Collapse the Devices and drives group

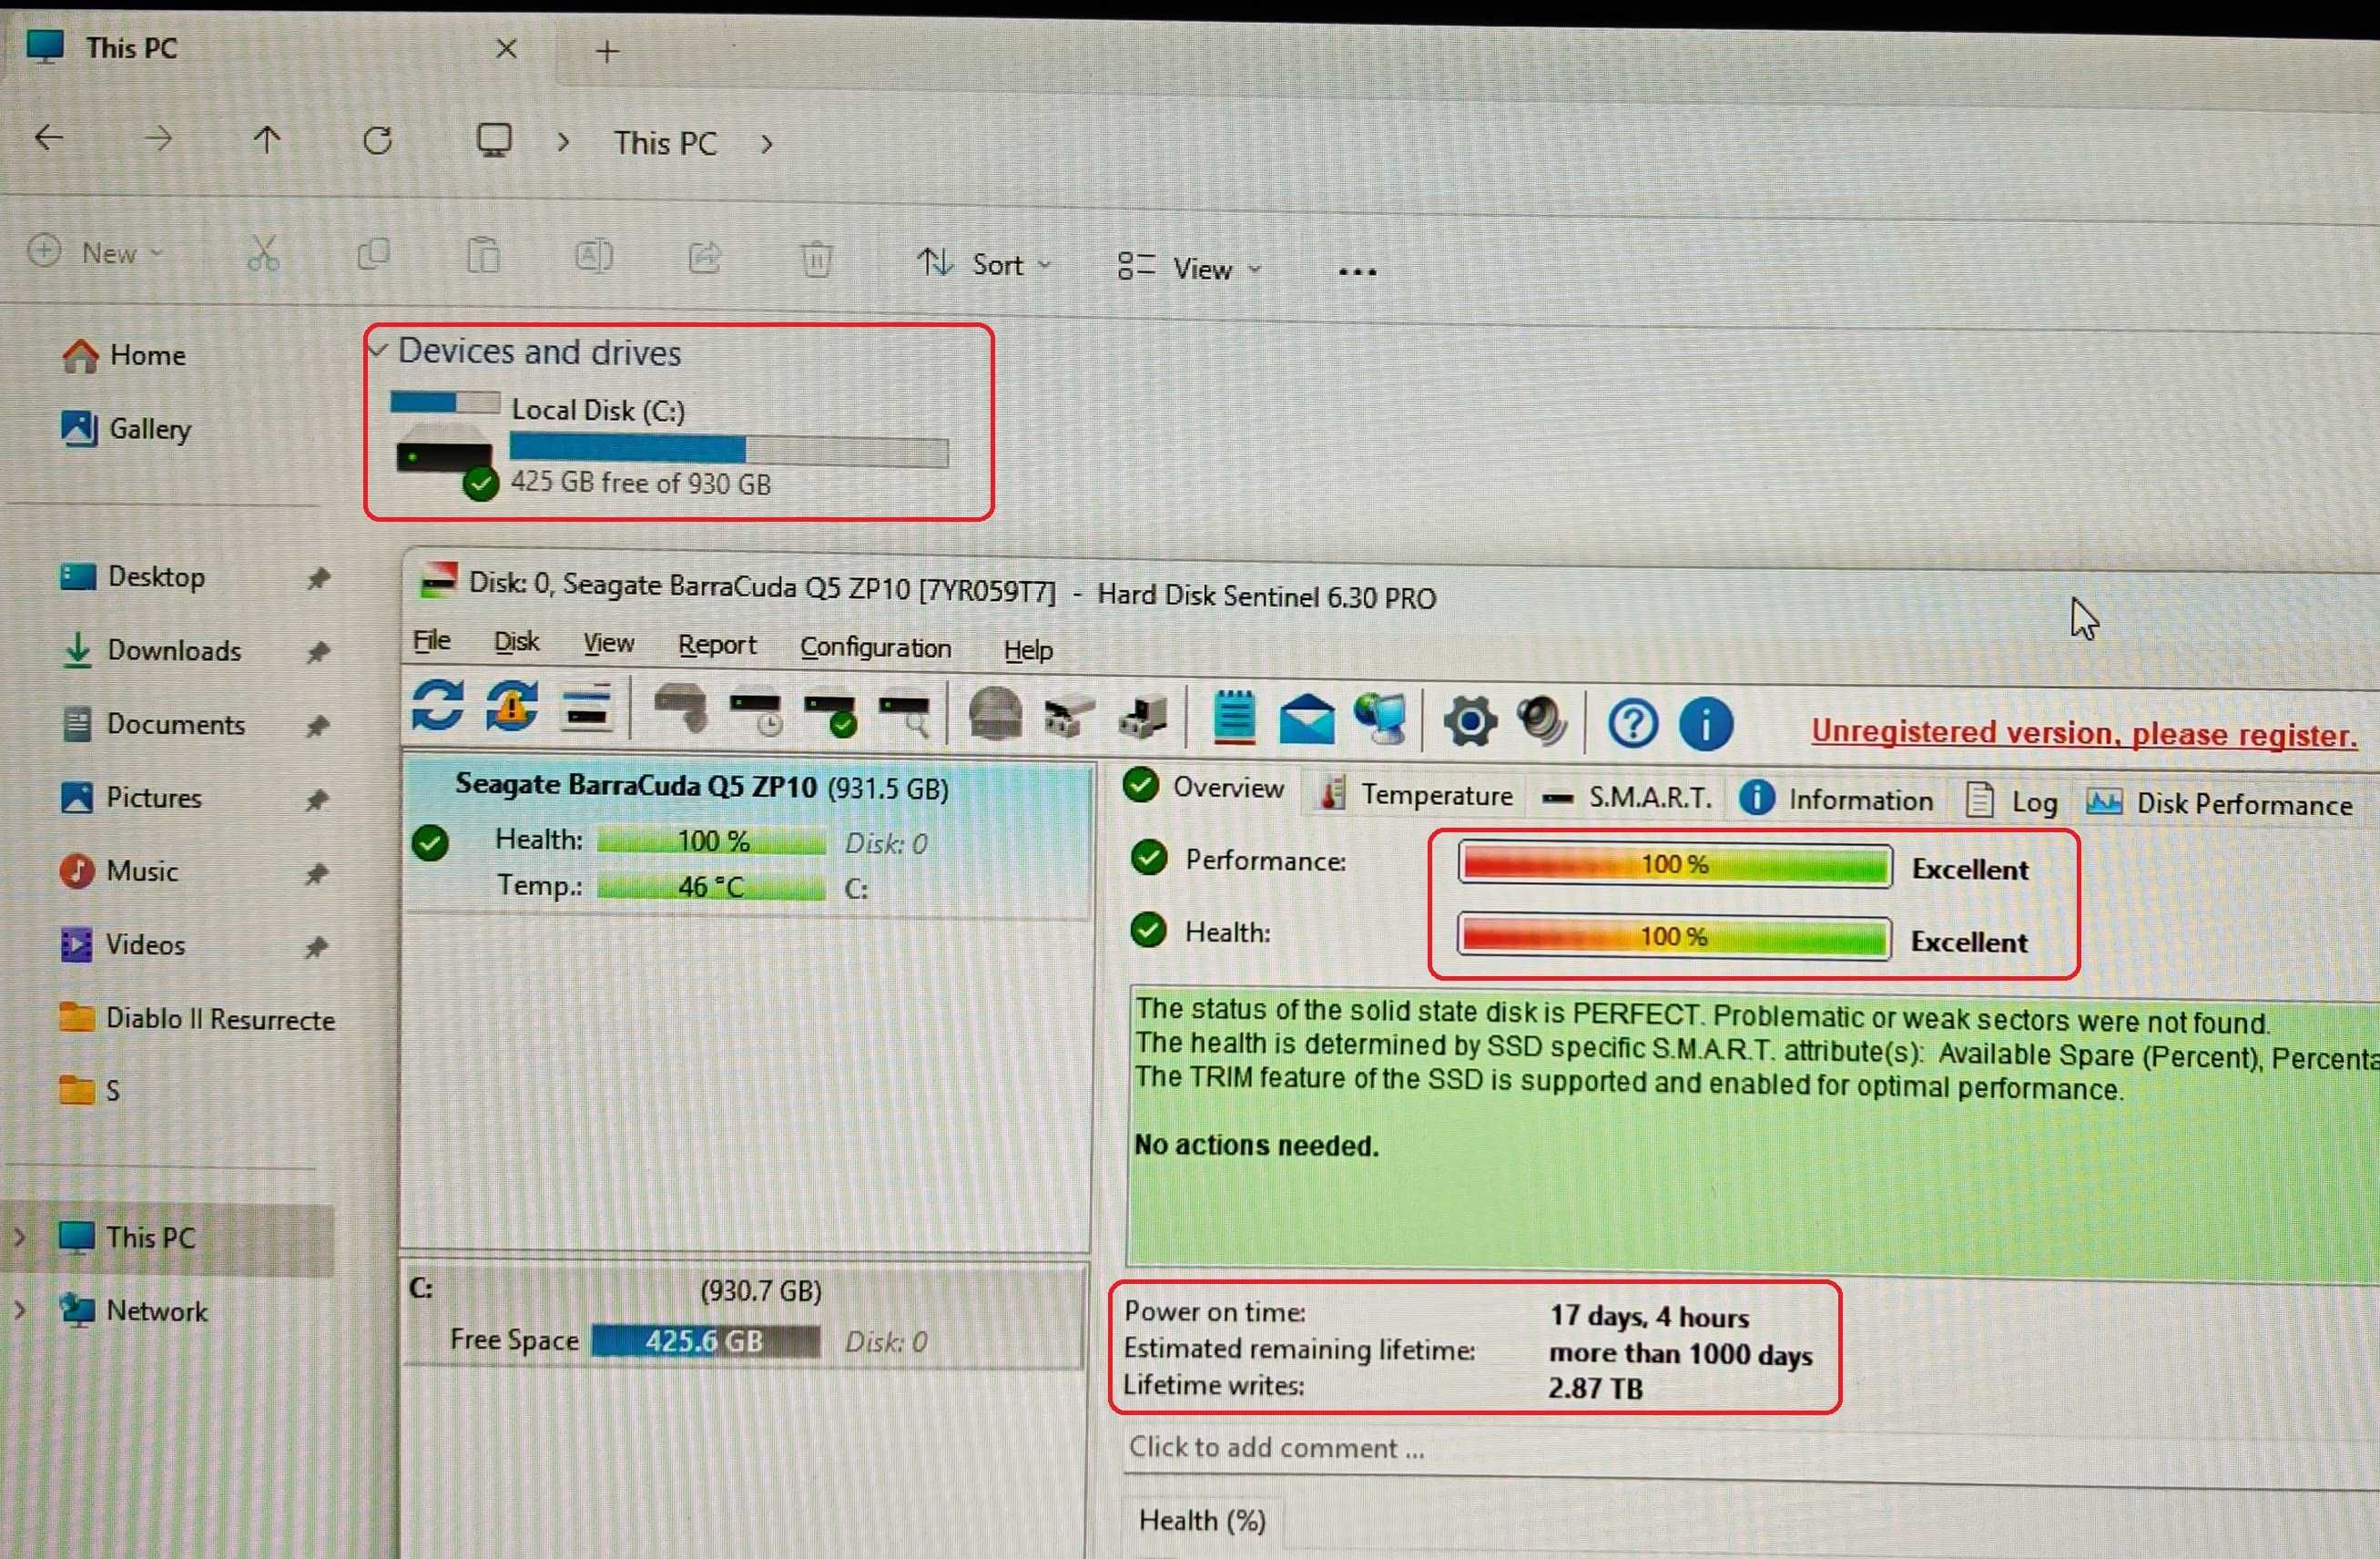378,349
